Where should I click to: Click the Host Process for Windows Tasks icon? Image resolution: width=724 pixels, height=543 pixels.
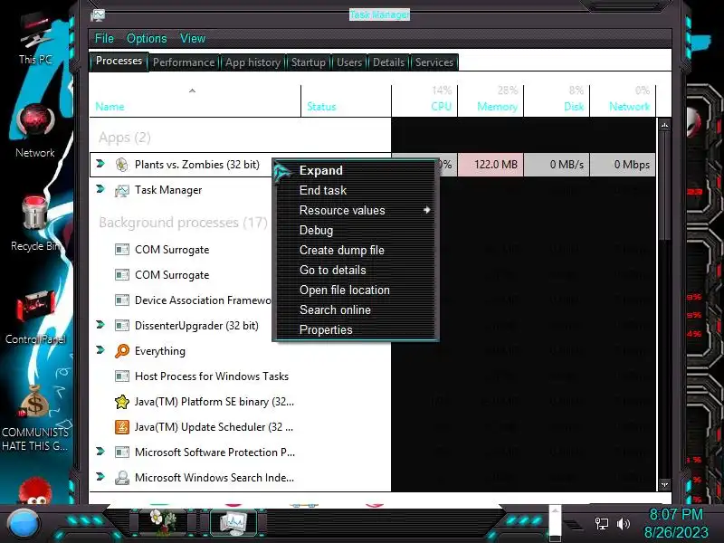pyautogui.click(x=122, y=376)
